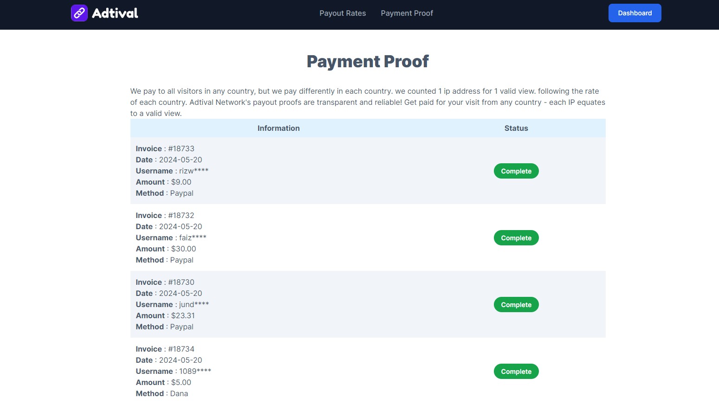Image resolution: width=719 pixels, height=404 pixels.
Task: Click the Adtival chain-link logo icon
Action: (79, 13)
